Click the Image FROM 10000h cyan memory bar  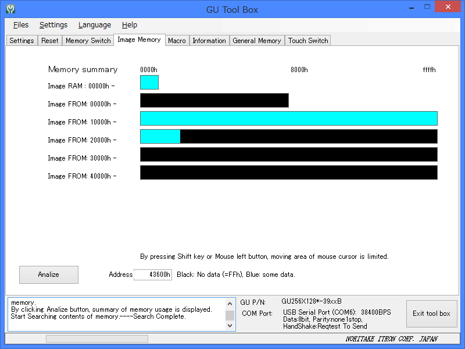[288, 119]
